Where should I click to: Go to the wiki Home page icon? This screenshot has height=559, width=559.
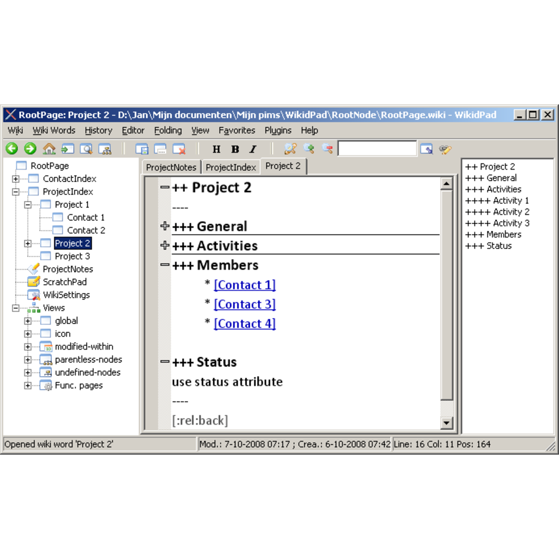coord(49,149)
